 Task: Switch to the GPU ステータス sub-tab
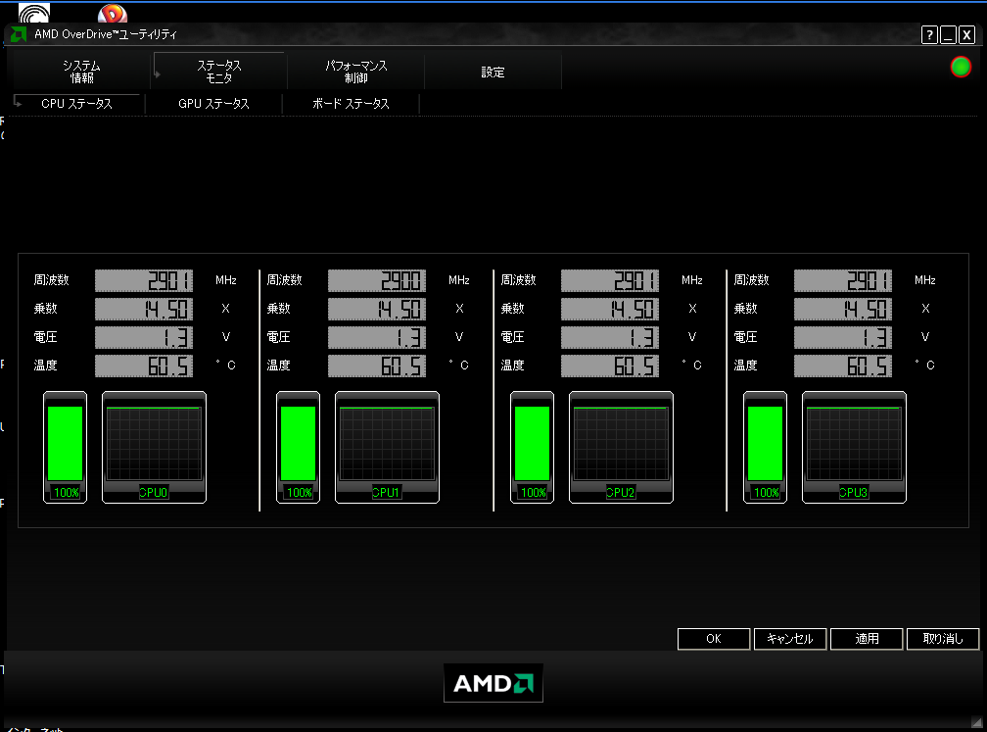[x=213, y=103]
